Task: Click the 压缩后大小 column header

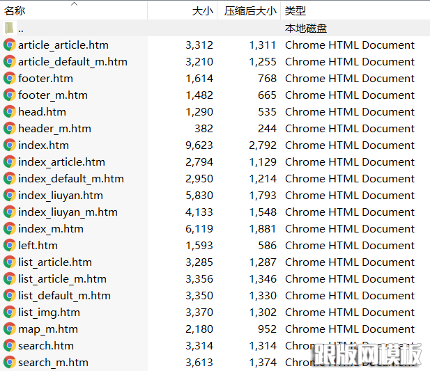Action: point(250,11)
